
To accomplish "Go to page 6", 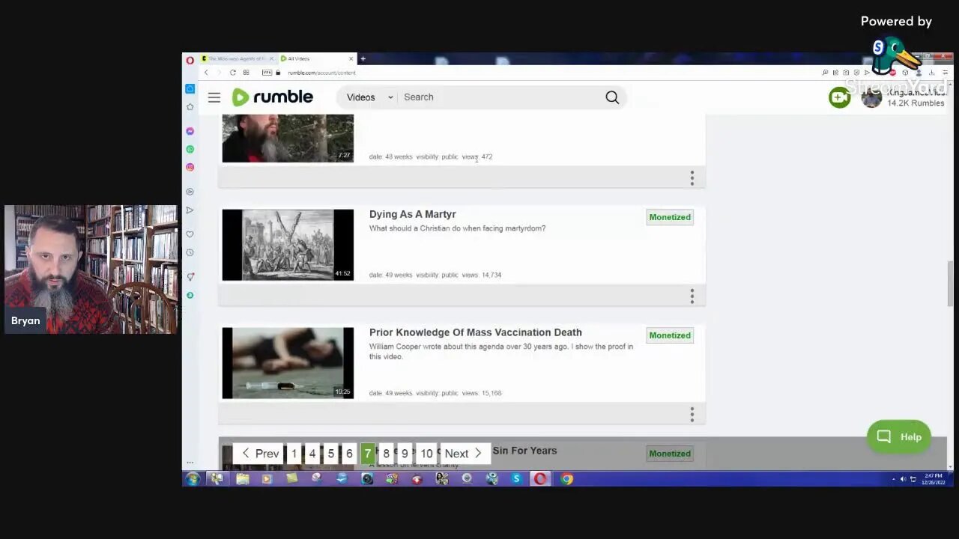I will pyautogui.click(x=349, y=454).
